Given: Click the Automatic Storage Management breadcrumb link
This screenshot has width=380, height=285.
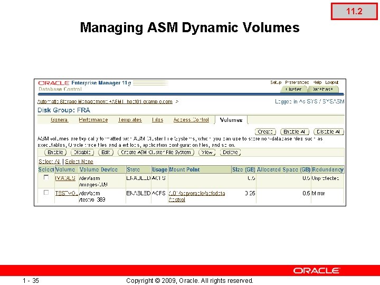Looking at the screenshot, I should (x=105, y=101).
